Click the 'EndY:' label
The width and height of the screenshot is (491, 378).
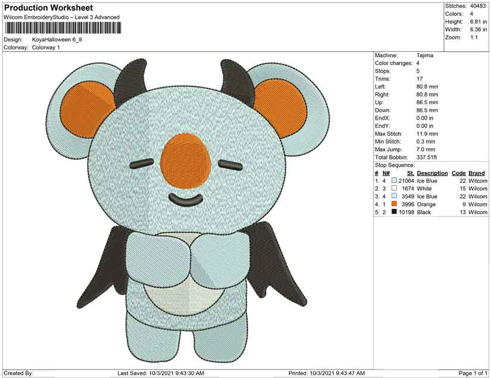click(382, 126)
